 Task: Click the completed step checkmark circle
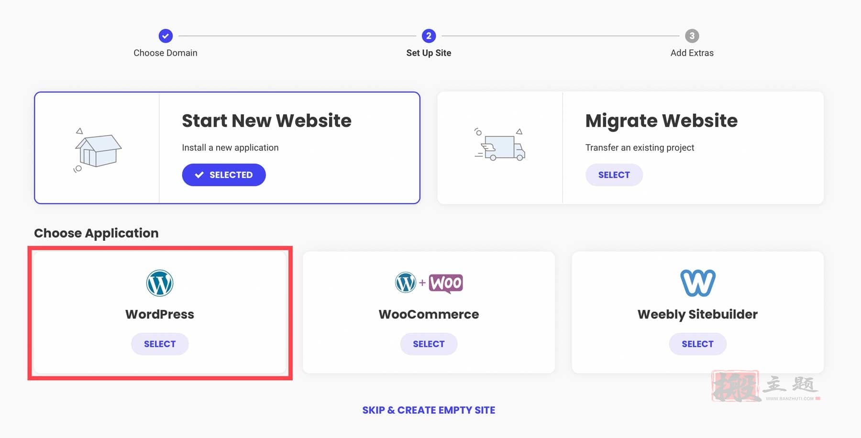click(166, 36)
